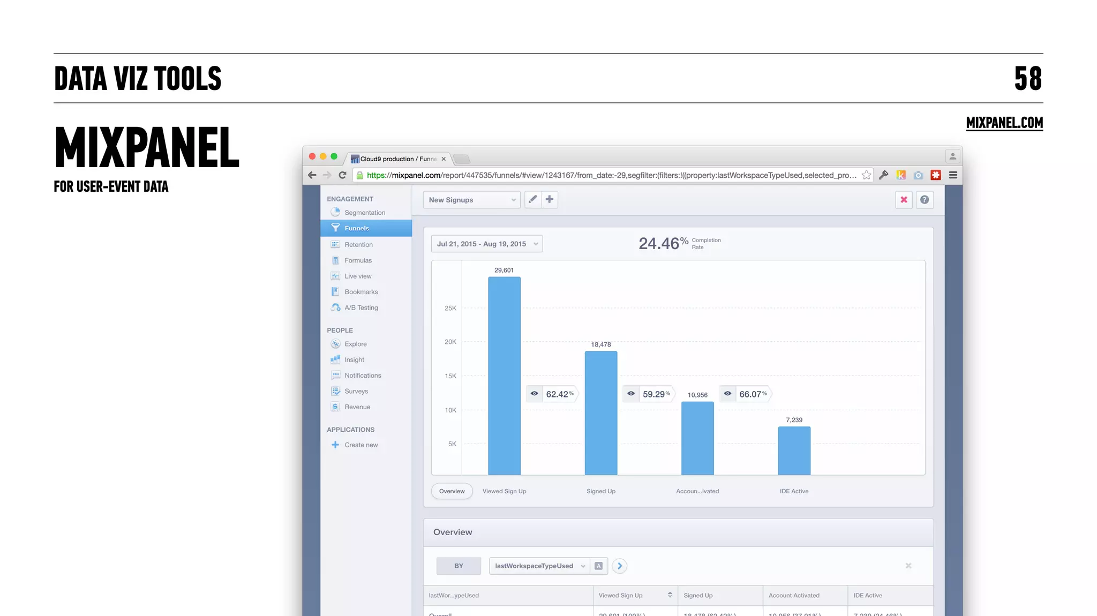Click the red X delete funnel icon
1097x616 pixels.
point(904,200)
